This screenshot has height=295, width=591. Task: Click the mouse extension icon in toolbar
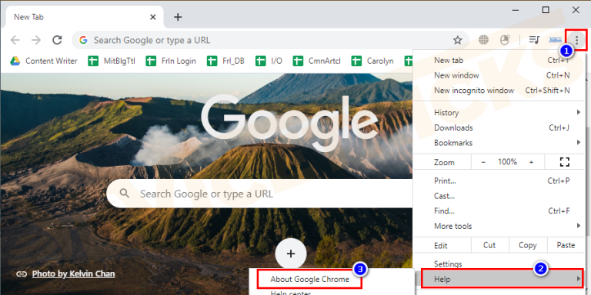tap(505, 39)
